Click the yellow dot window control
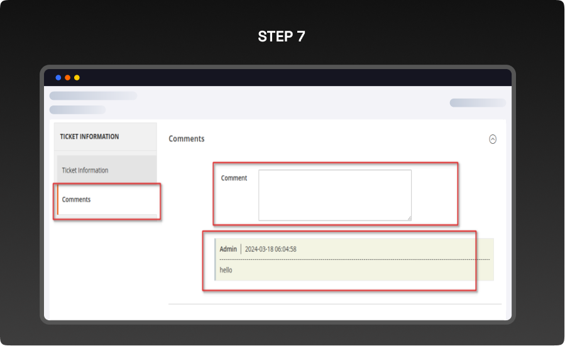Viewport: 565px width, 346px height. (77, 78)
